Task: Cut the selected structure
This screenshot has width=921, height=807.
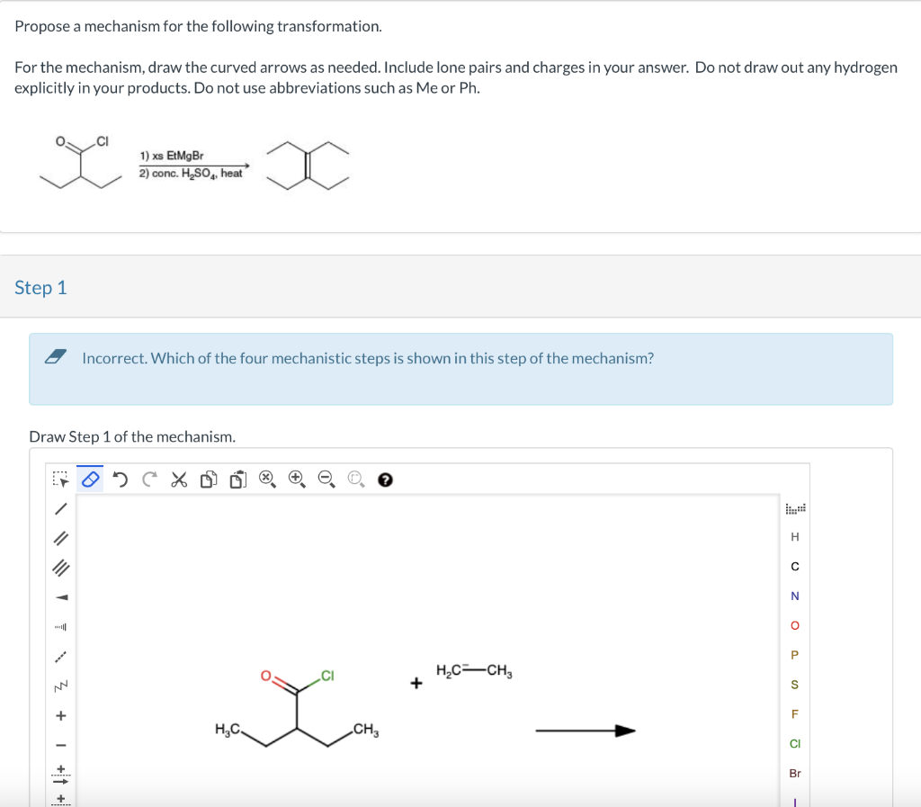Action: 178,479
